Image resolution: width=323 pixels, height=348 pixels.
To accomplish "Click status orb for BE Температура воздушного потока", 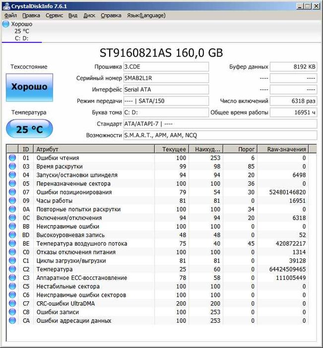I will coord(12,244).
